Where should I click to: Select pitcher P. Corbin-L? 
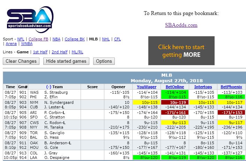[x=54, y=113]
